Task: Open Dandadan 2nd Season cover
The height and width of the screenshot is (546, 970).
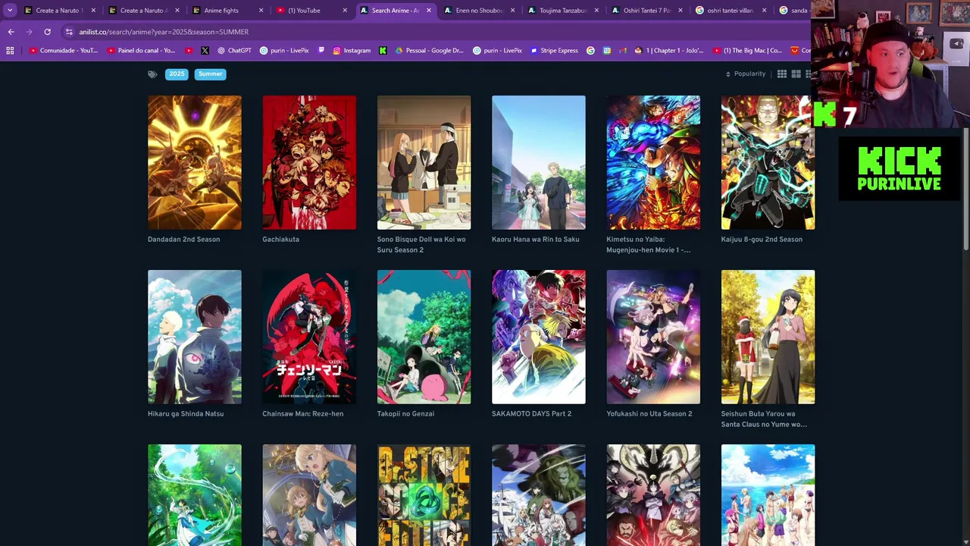Action: click(x=195, y=162)
